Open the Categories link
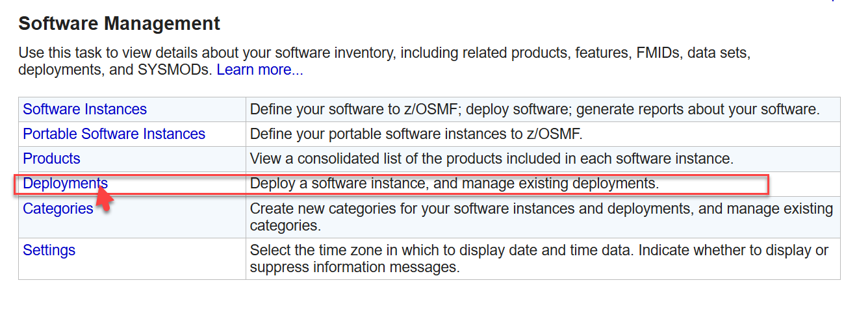The image size is (857, 315). coord(58,208)
